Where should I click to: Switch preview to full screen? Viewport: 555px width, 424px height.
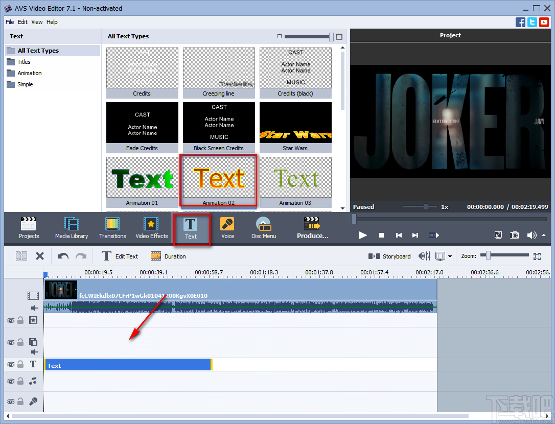click(498, 235)
